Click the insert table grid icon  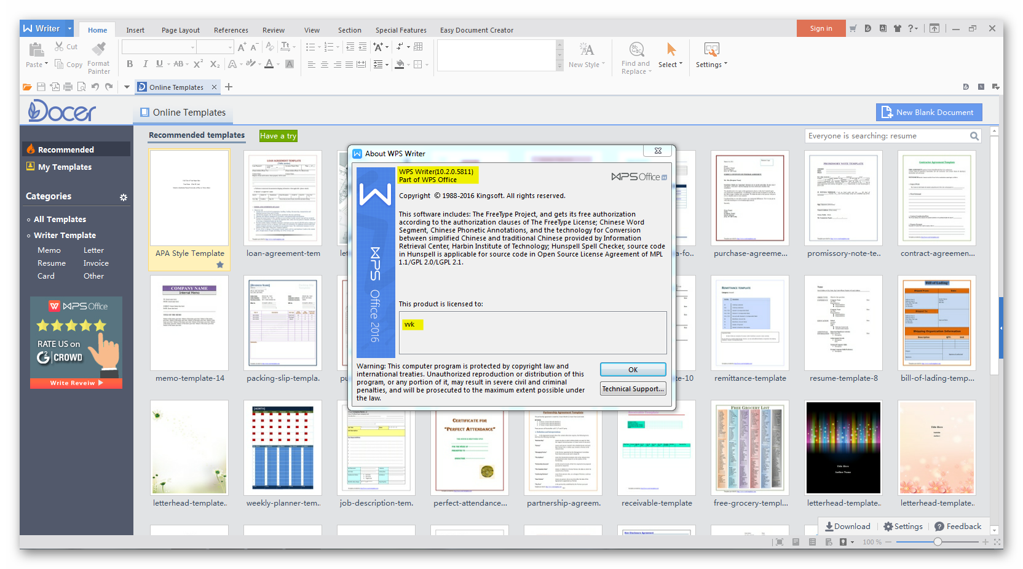419,47
